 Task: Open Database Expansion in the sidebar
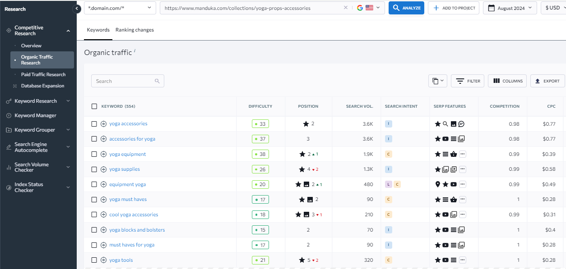pos(42,86)
